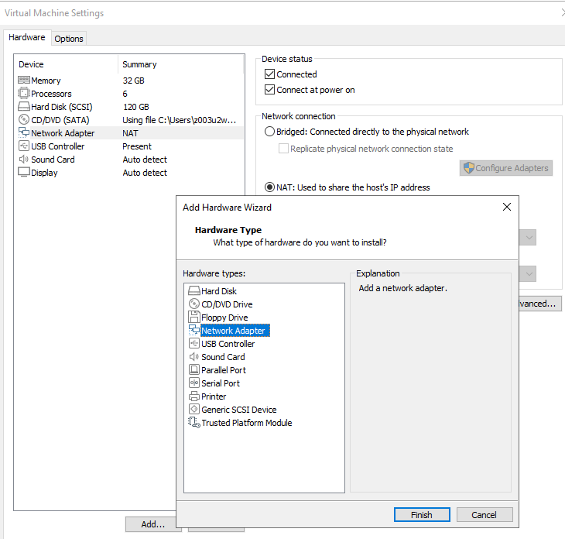Select Serial Port in hardware list
Screen dimensions: 565x539
220,383
